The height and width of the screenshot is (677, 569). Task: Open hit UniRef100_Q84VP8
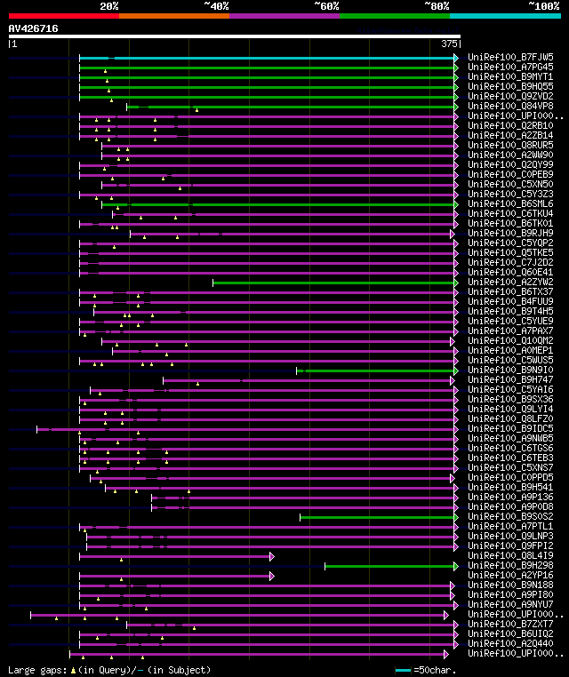[x=510, y=106]
